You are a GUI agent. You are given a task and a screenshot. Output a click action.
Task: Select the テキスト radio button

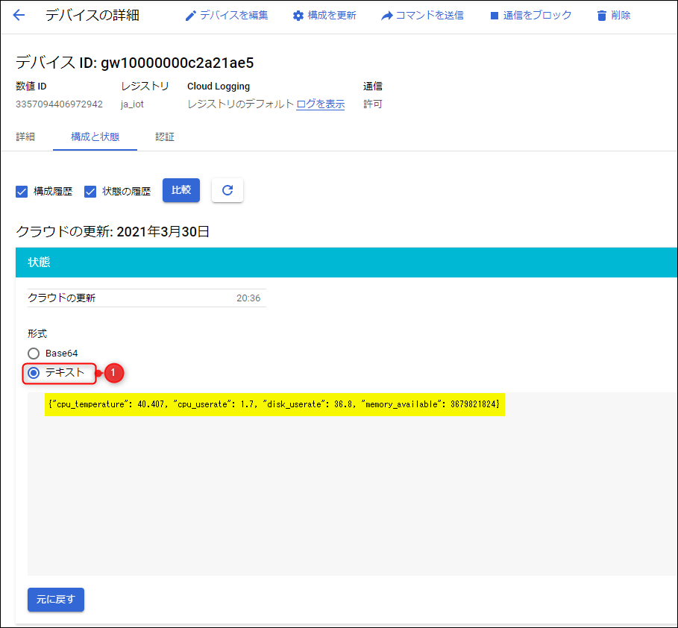pos(34,373)
